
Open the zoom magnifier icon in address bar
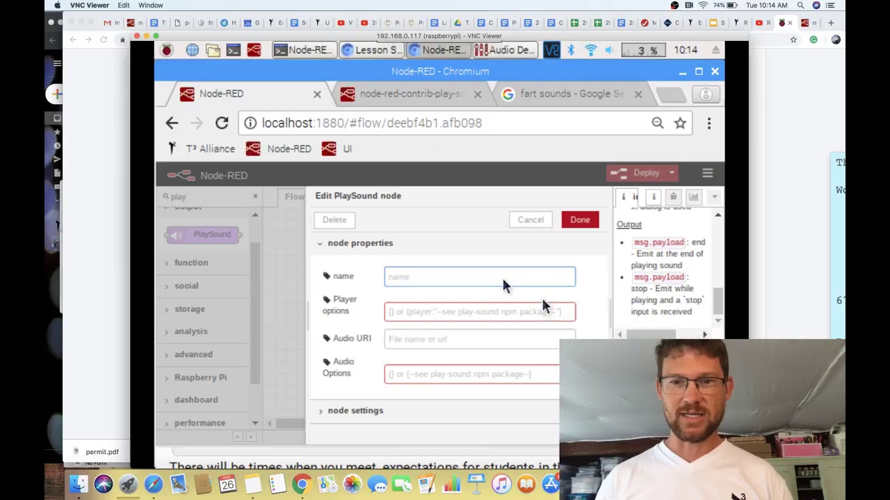point(658,123)
